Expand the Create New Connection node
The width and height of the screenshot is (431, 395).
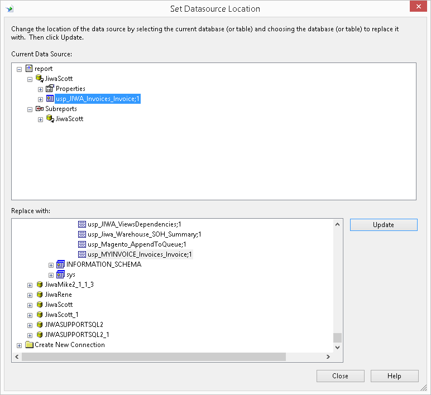tap(20, 345)
